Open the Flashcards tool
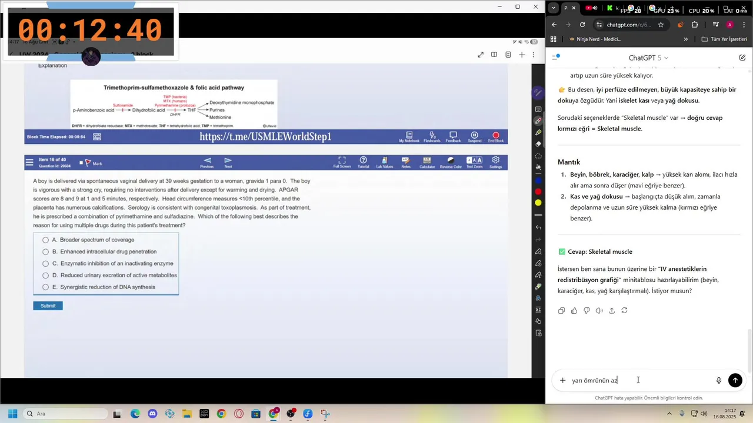This screenshot has width=753, height=423. click(432, 137)
